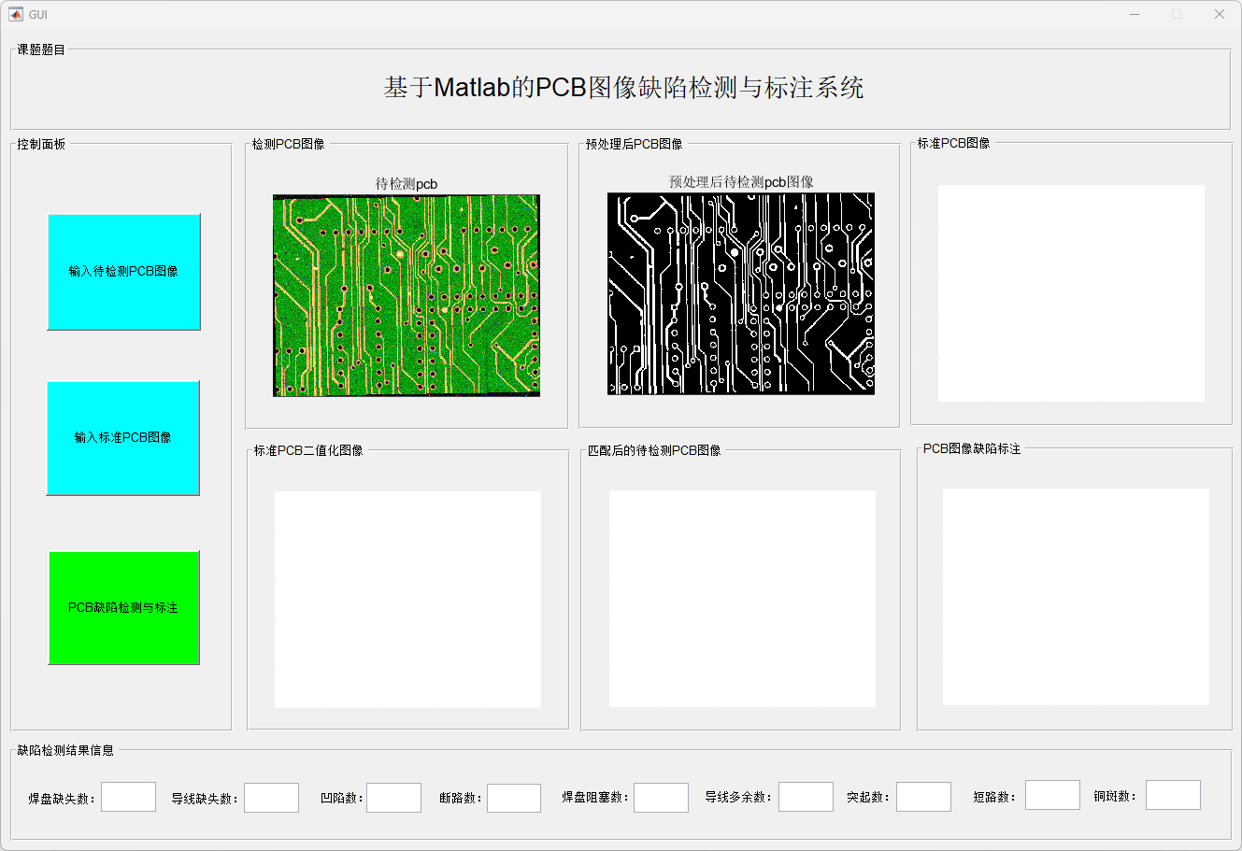Focus the 导线缺失数 field
Image resolution: width=1242 pixels, height=851 pixels.
[x=271, y=798]
